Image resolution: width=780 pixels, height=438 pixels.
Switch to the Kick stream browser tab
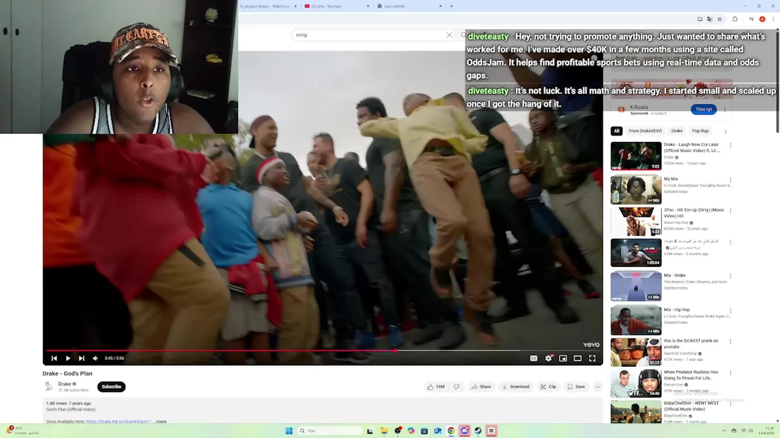(x=265, y=6)
